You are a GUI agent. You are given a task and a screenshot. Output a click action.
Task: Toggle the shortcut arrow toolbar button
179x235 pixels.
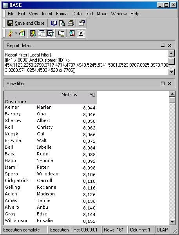tap(81, 33)
